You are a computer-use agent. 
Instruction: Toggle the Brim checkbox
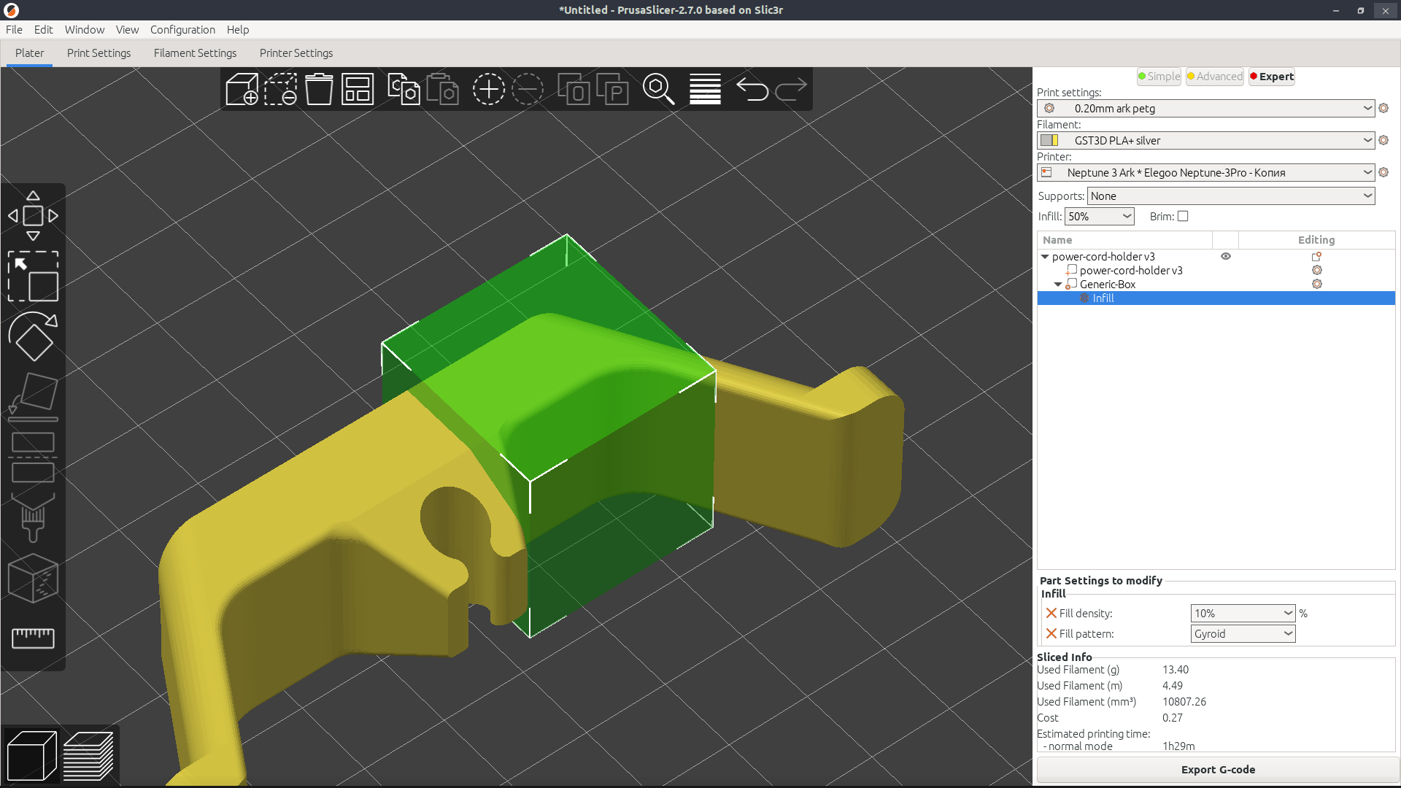click(1183, 216)
